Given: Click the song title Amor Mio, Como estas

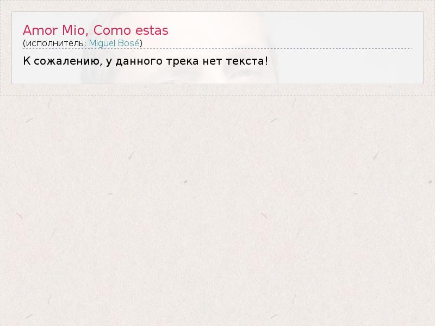Looking at the screenshot, I should (95, 30).
